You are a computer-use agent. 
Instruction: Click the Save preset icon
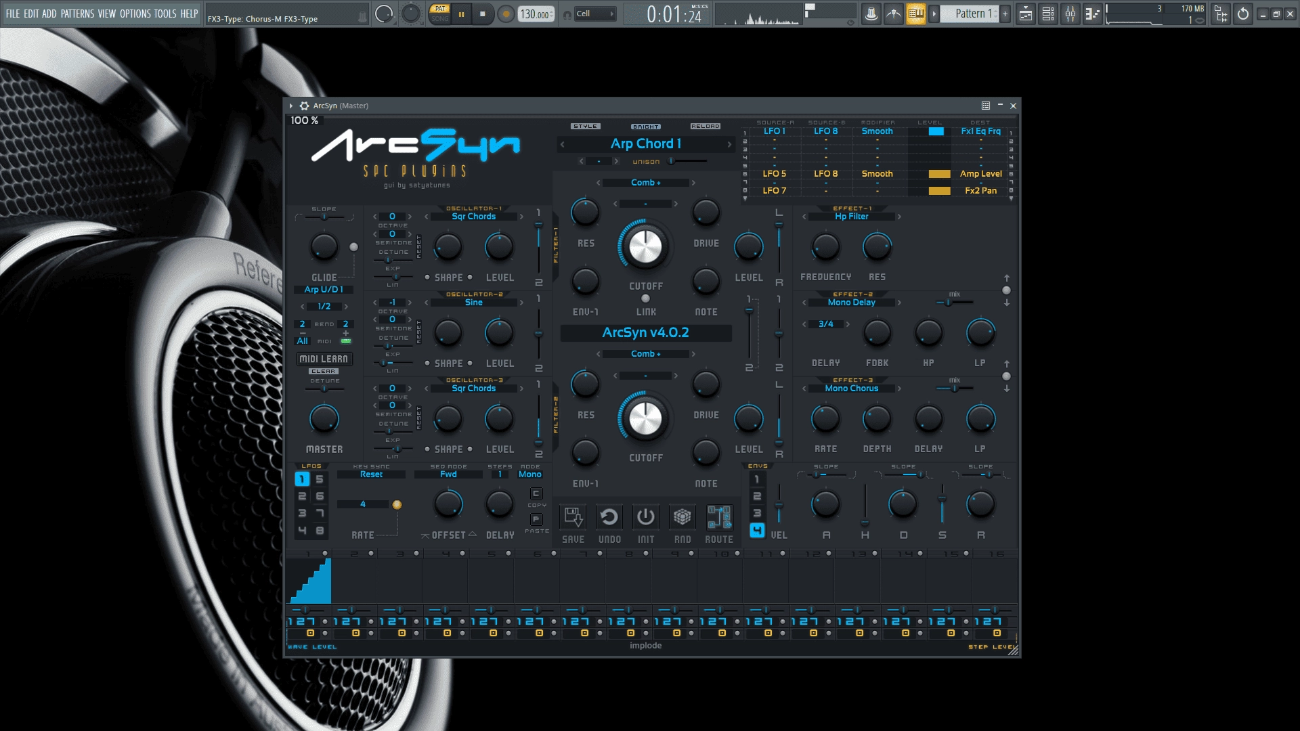click(573, 517)
